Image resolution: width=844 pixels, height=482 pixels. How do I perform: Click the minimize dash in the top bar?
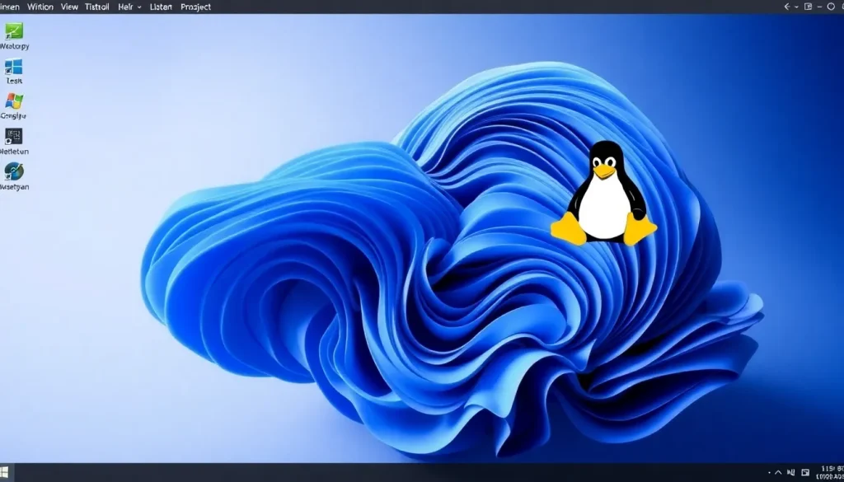820,7
